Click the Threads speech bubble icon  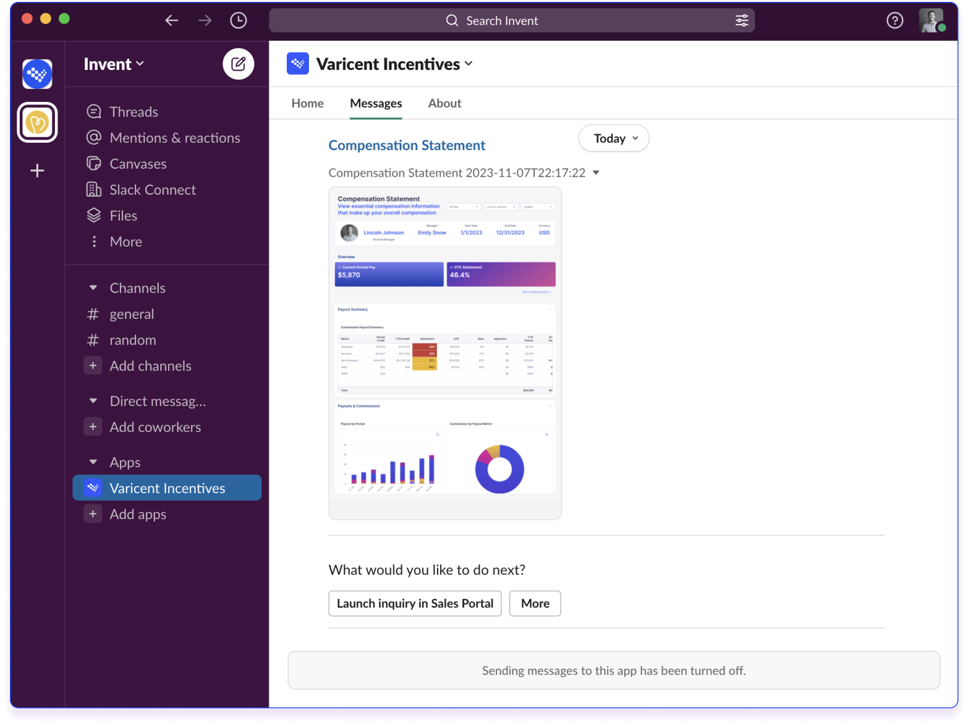[x=94, y=111]
